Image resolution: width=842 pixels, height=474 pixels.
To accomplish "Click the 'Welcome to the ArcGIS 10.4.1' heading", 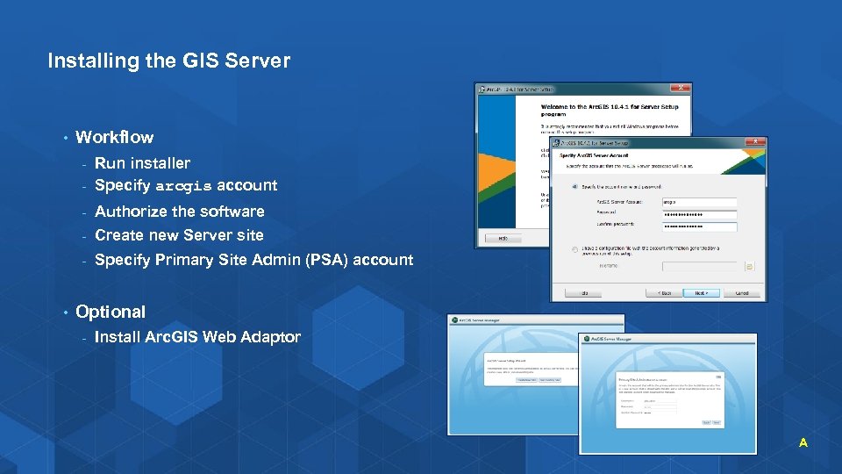I will pos(610,111).
